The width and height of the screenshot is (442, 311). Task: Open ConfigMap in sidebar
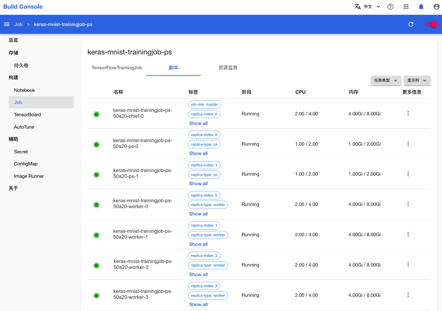26,164
